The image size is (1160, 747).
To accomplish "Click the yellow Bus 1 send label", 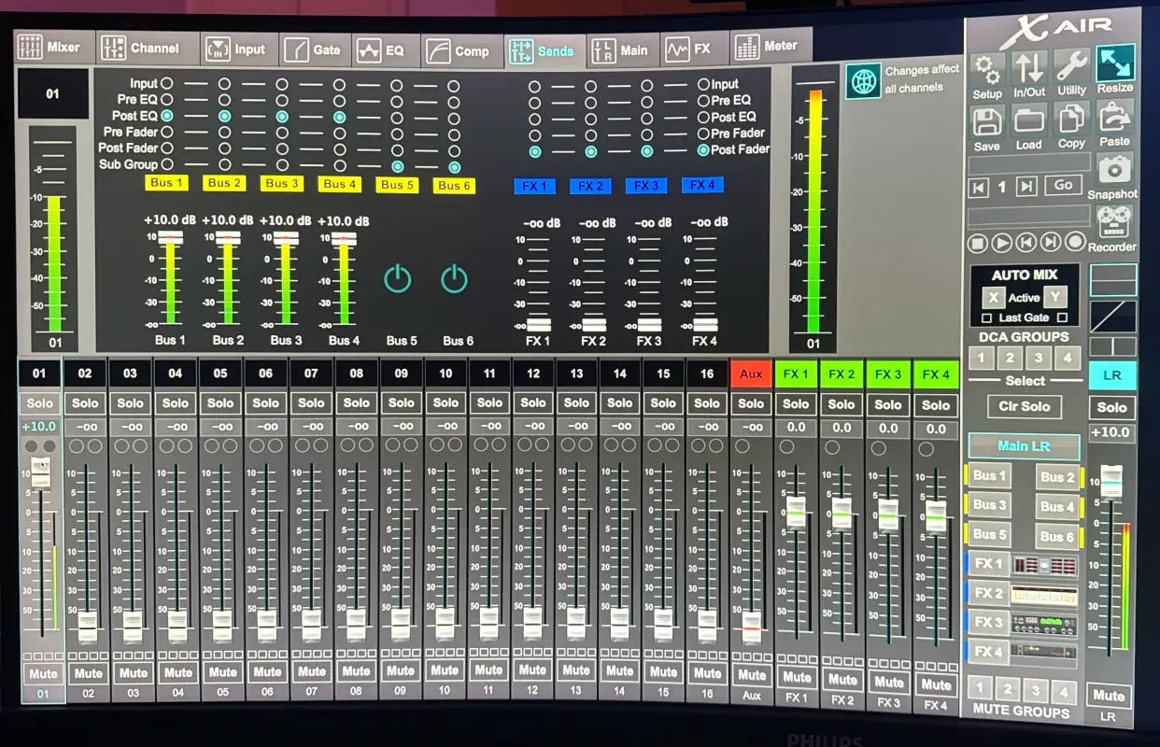I will 167,183.
